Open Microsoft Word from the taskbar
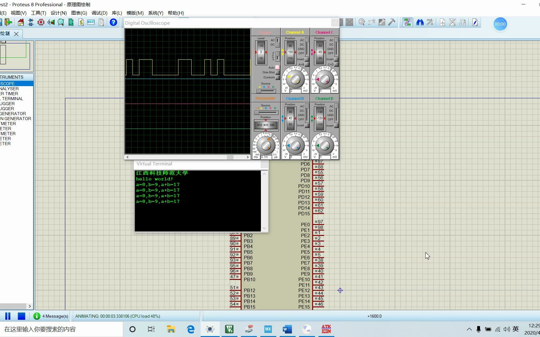 coord(287,329)
